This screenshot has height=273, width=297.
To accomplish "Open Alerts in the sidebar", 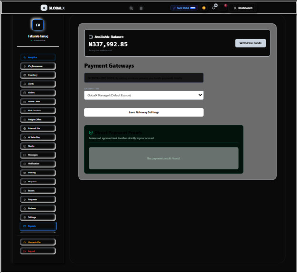I will click(x=38, y=84).
